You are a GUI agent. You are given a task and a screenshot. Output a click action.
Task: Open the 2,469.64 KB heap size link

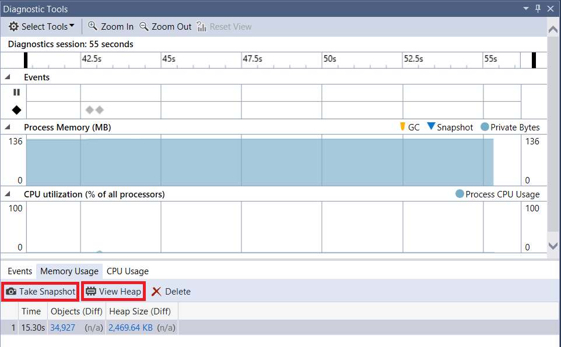tap(131, 328)
